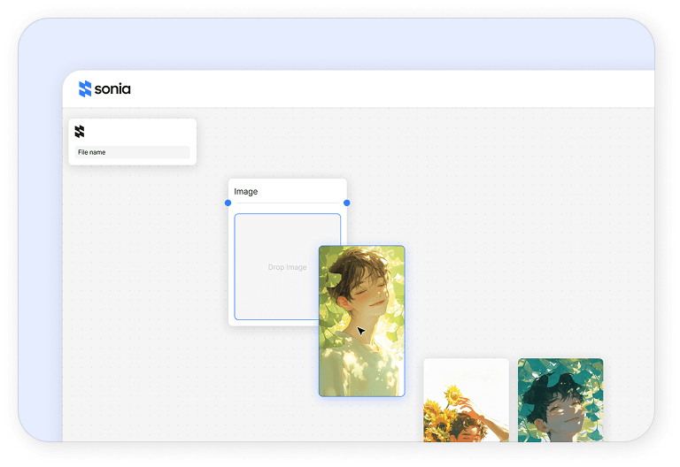The image size is (680, 467).
Task: Click divider line under the Image title
Action: (x=287, y=203)
